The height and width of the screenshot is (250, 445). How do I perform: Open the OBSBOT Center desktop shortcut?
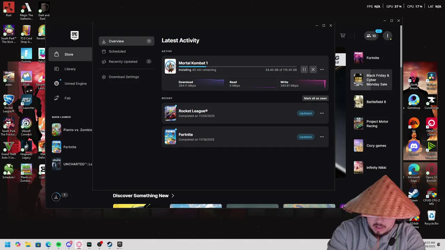pyautogui.click(x=431, y=127)
